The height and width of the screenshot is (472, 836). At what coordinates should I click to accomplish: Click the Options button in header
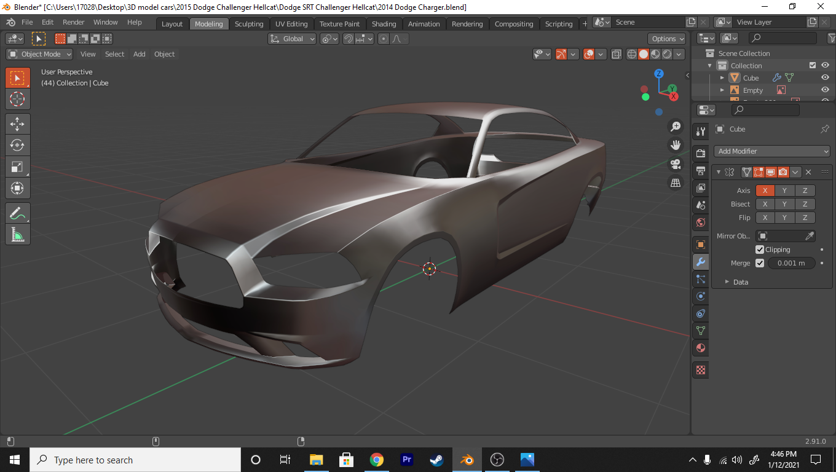click(667, 39)
